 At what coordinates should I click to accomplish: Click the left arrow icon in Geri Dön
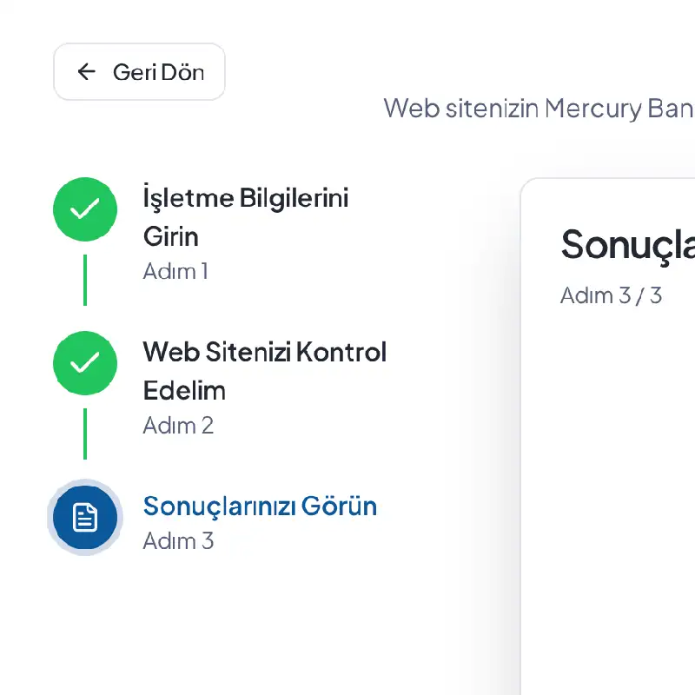86,72
